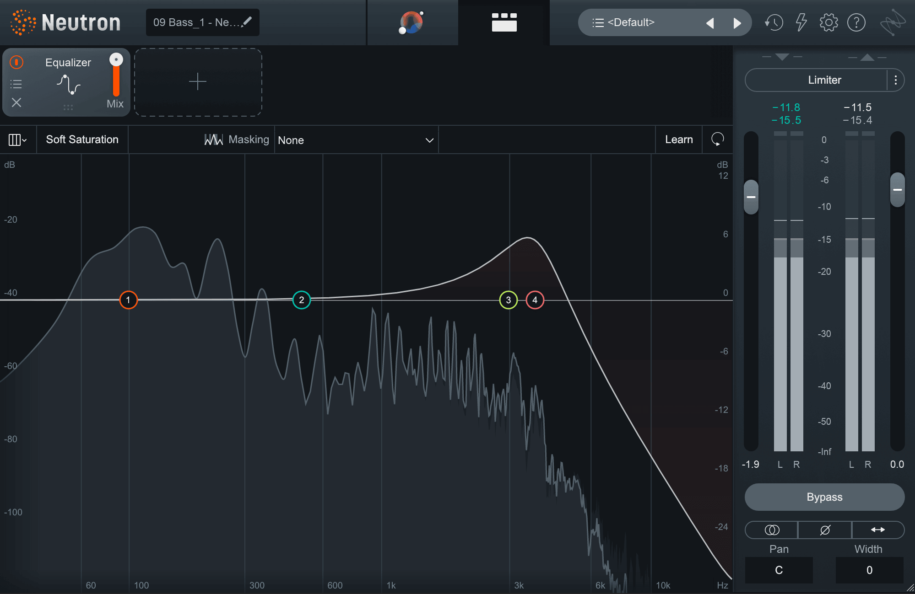This screenshot has height=594, width=915.
Task: Select EQ band node 1
Action: tap(128, 300)
